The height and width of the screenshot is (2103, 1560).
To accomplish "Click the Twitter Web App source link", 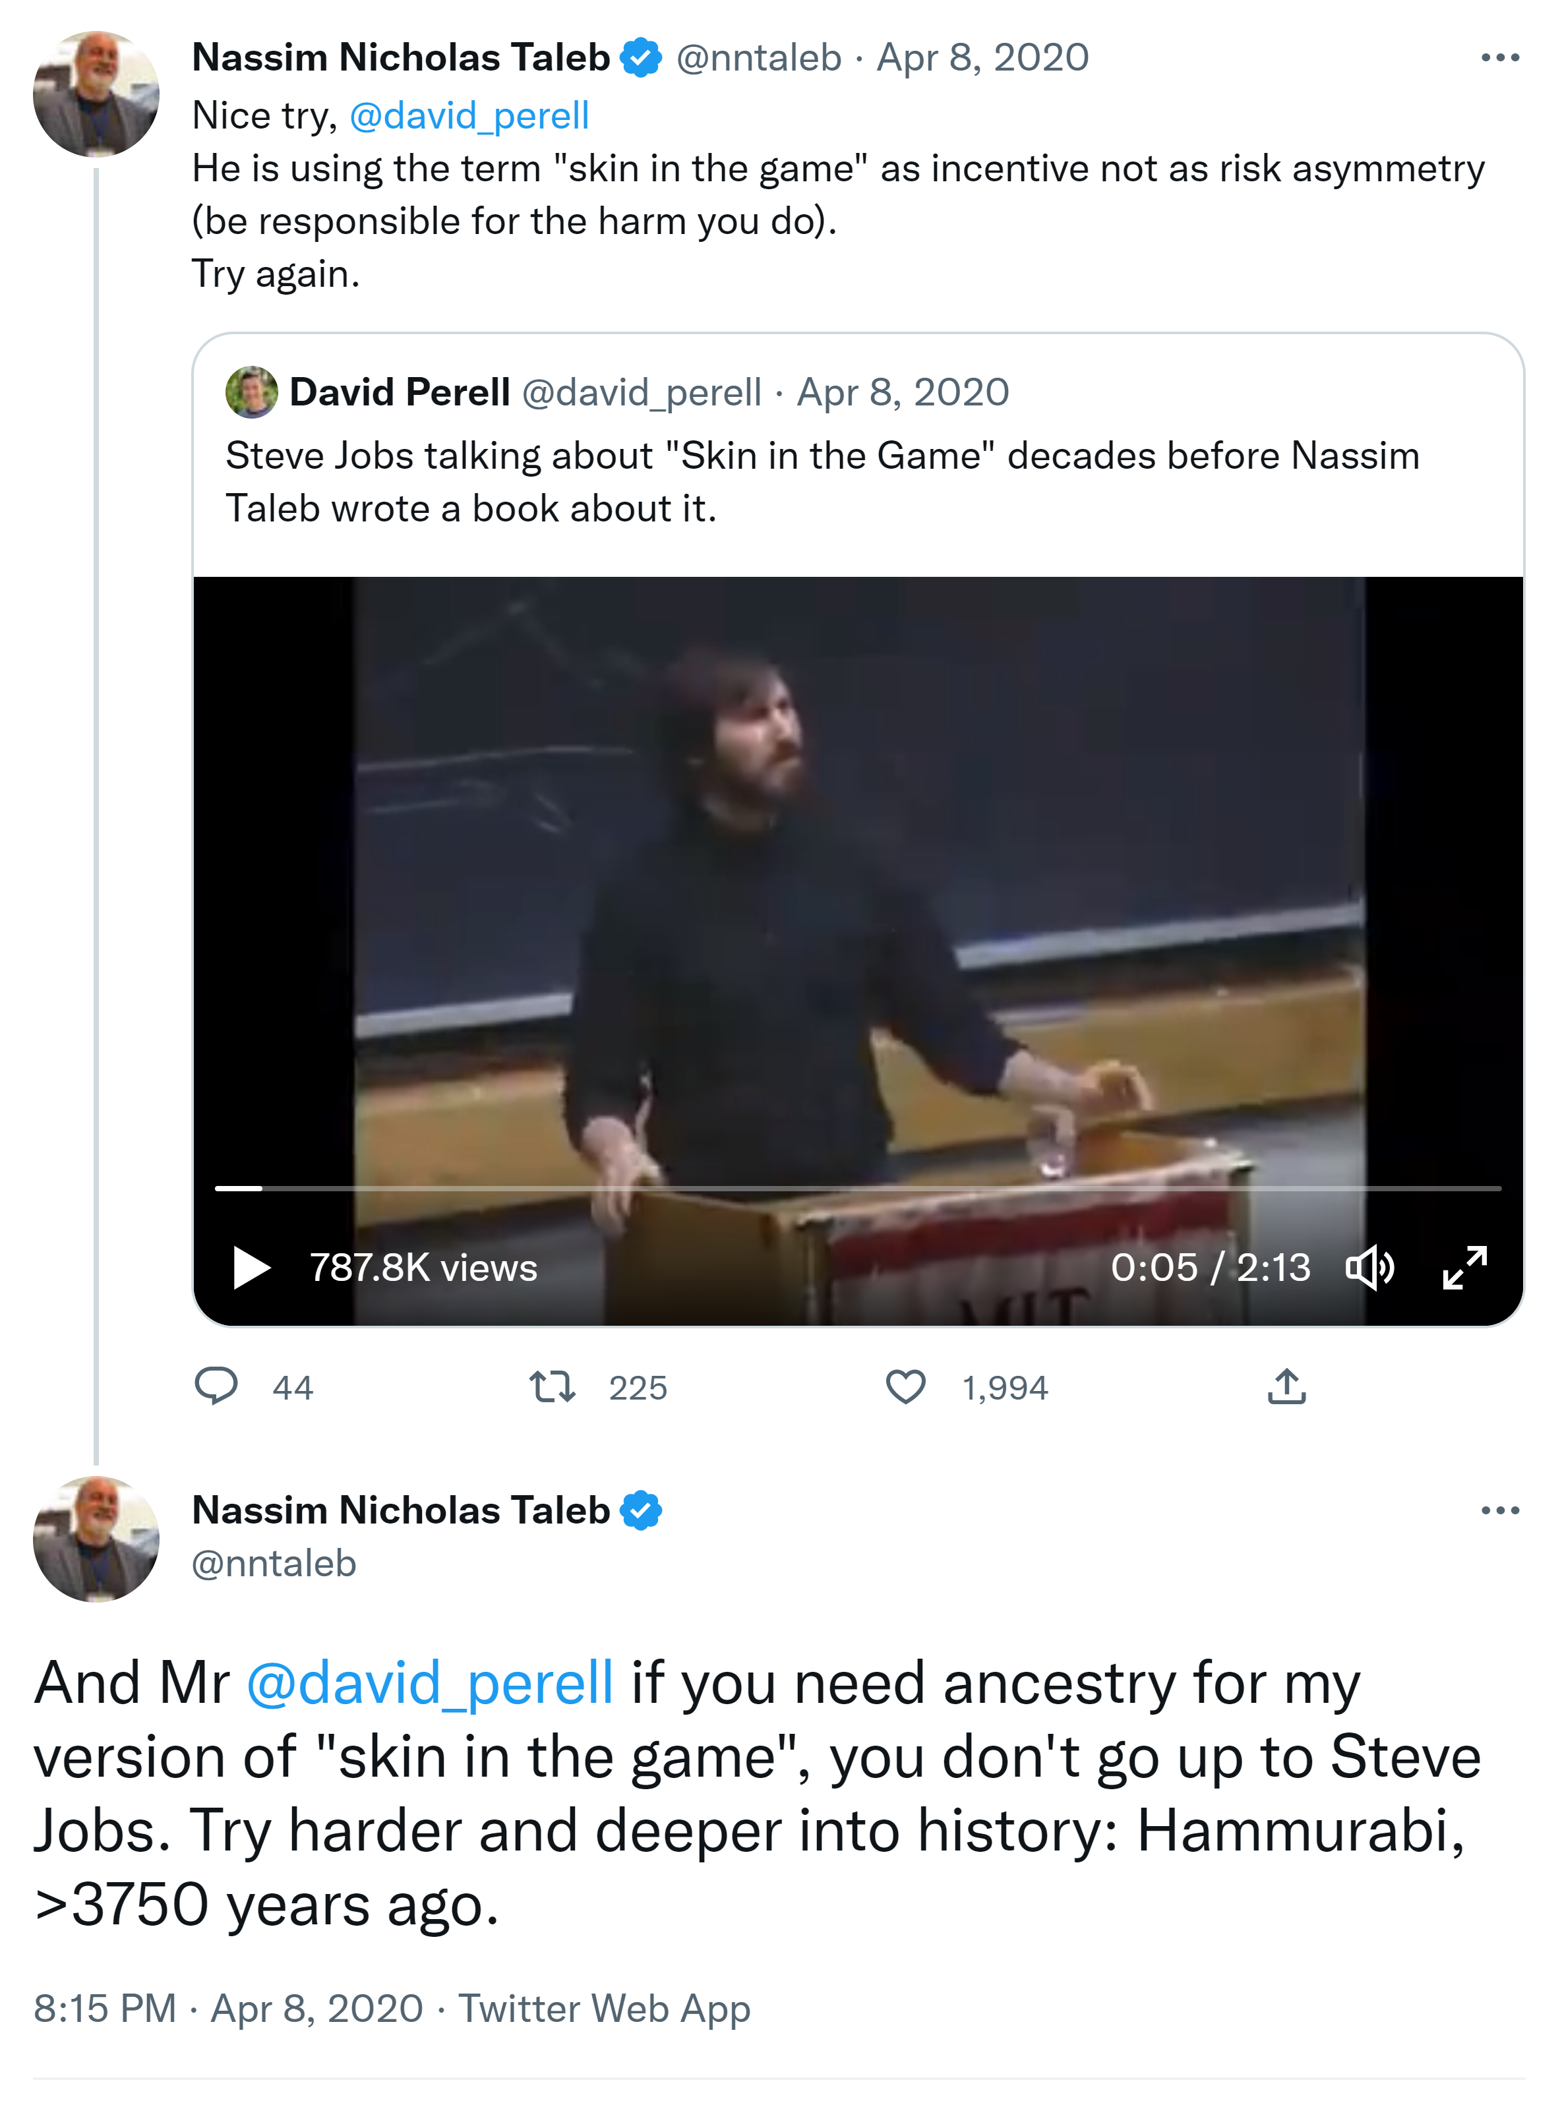I will tap(605, 2007).
